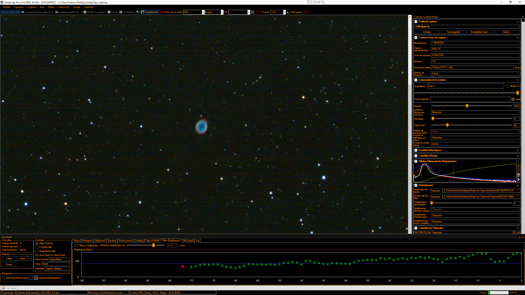
Task: Click the histogram contrast half-circle icon
Action: [518, 180]
